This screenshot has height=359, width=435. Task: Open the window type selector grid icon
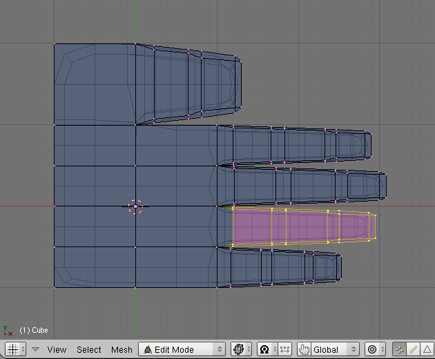tap(15, 349)
